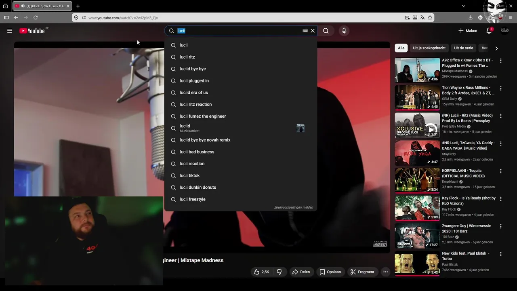The width and height of the screenshot is (517, 291).
Task: Close the Block 6 YouTube tab
Action: pyautogui.click(x=68, y=6)
